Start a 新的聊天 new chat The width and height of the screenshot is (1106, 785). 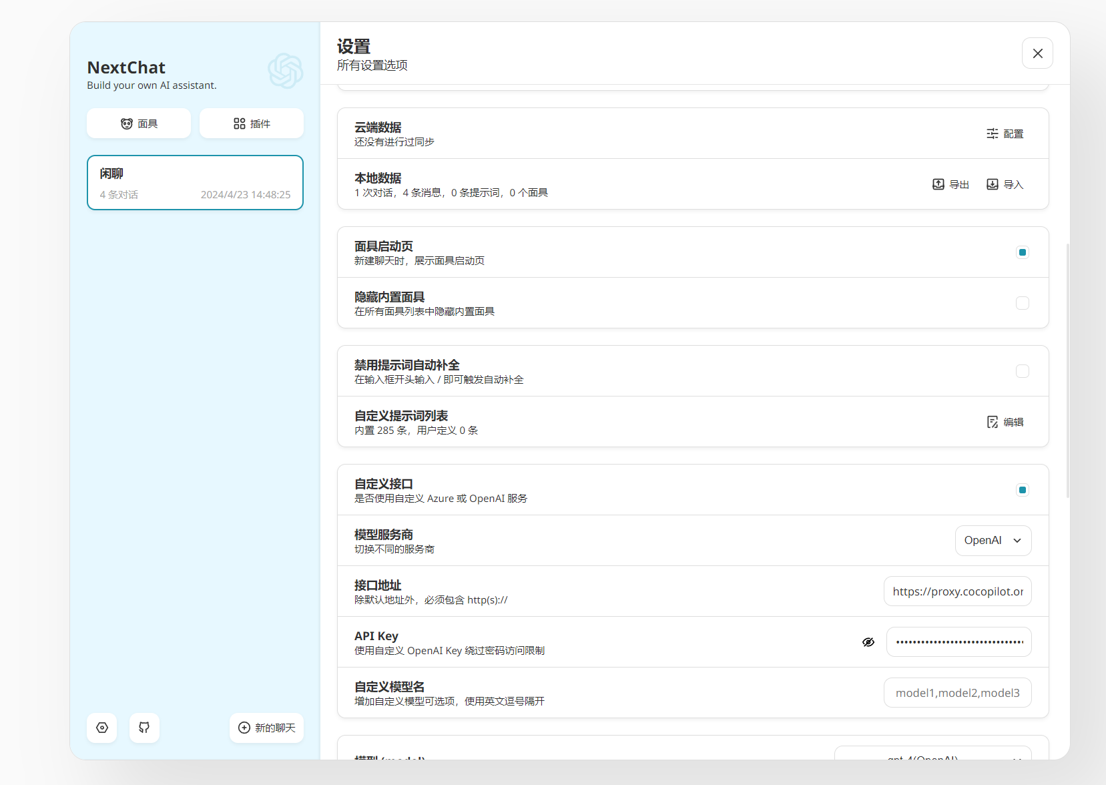pos(266,728)
